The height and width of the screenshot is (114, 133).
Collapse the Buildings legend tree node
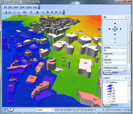[104, 82]
